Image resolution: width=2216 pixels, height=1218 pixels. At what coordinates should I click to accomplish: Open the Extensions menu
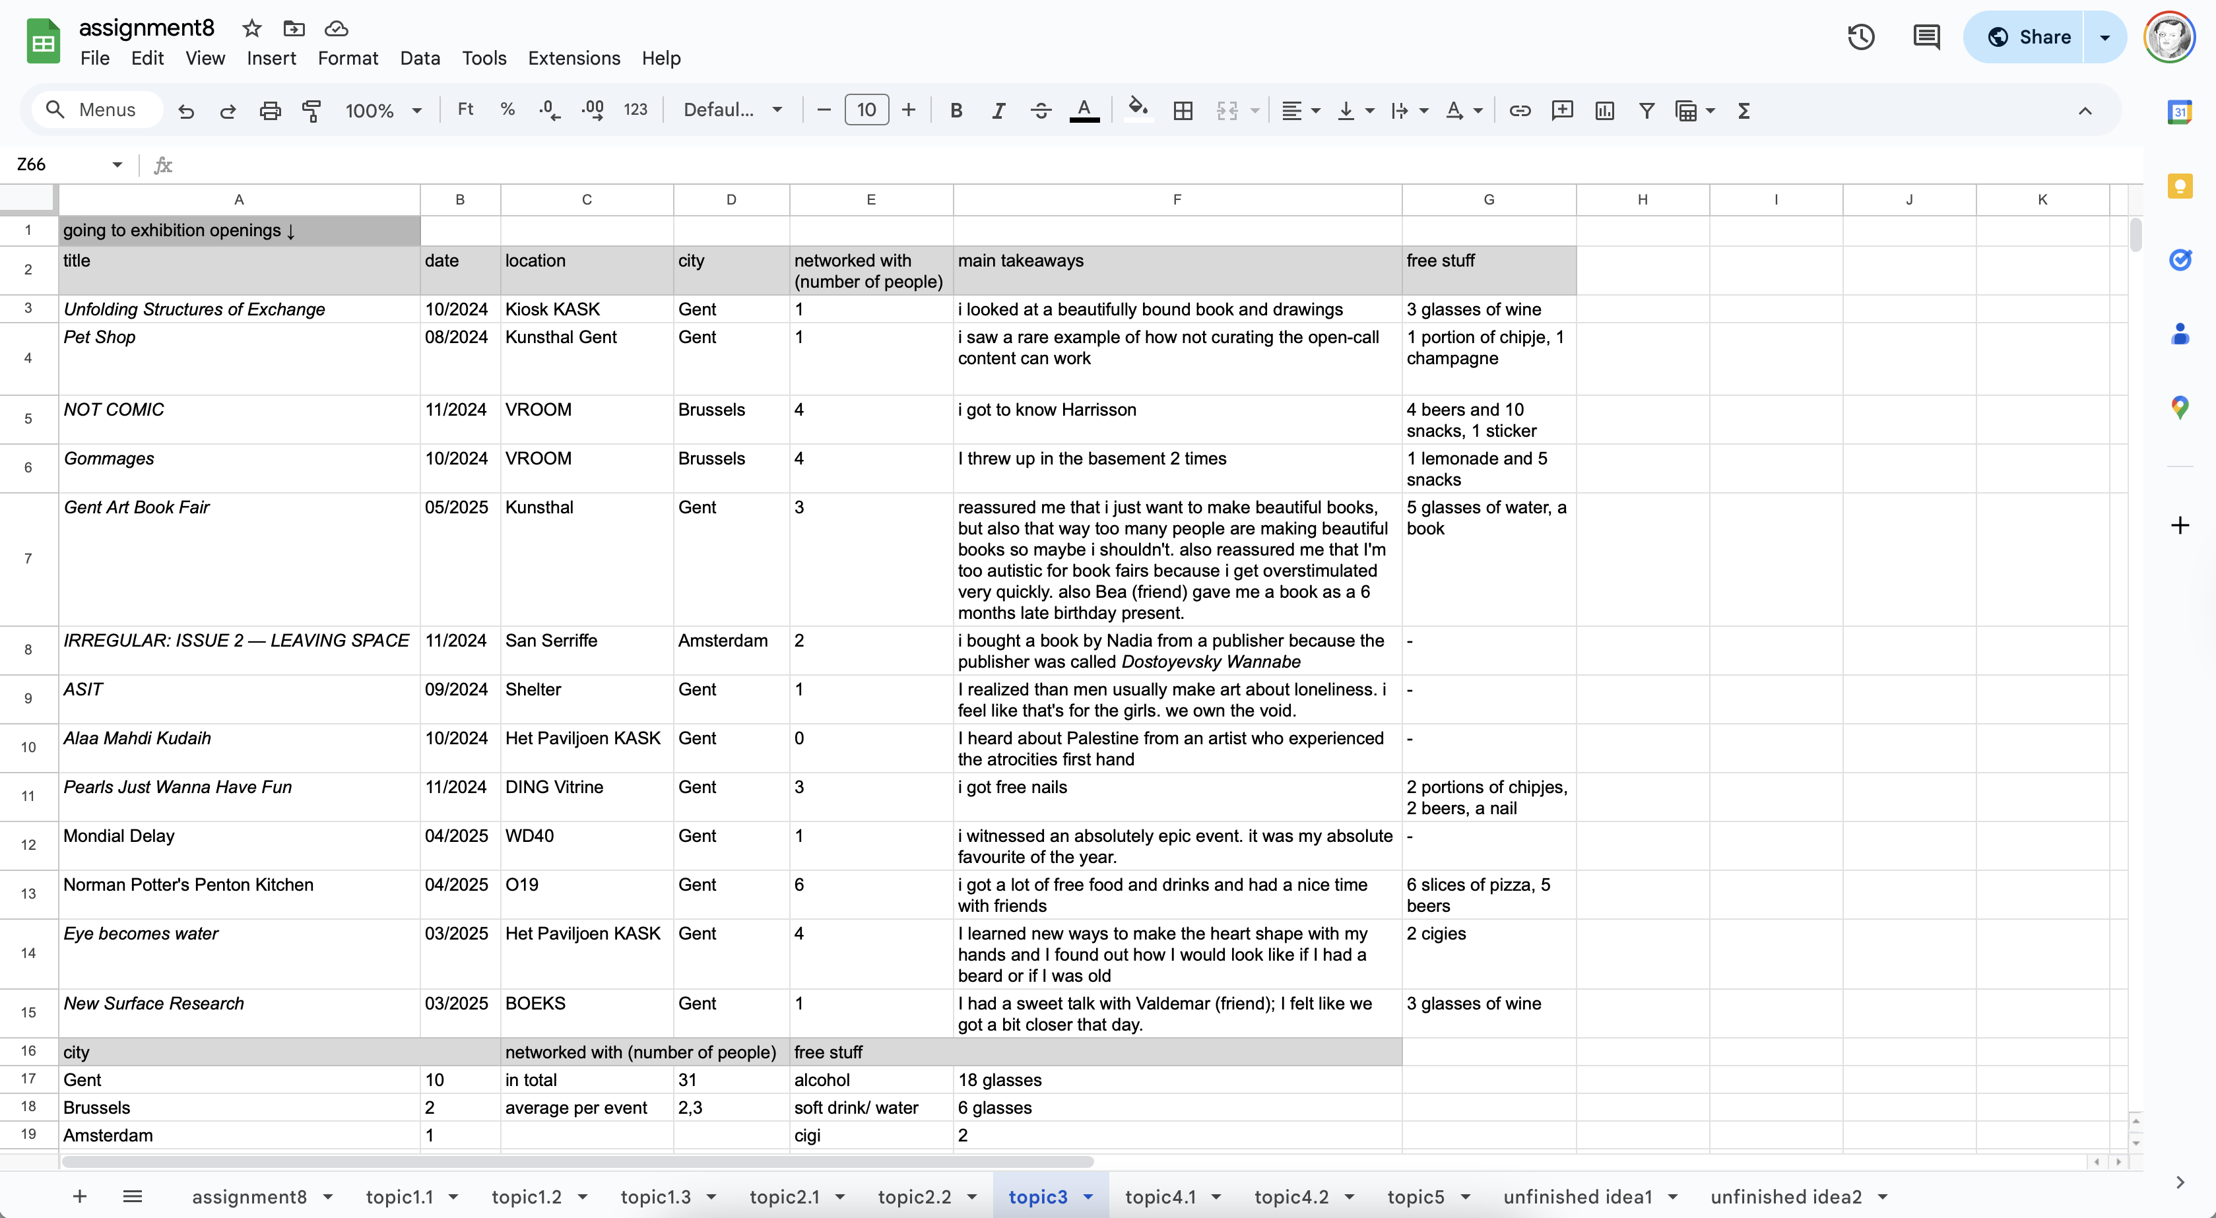[x=573, y=57]
